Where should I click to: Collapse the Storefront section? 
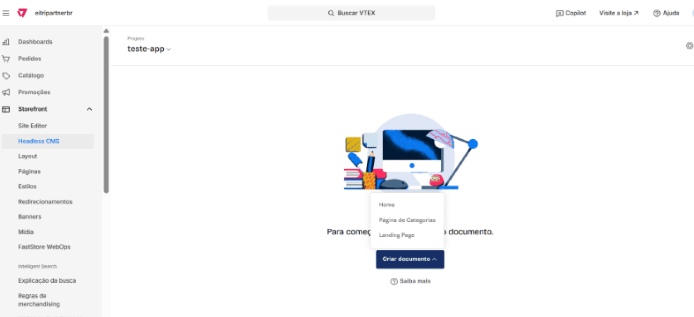(89, 109)
